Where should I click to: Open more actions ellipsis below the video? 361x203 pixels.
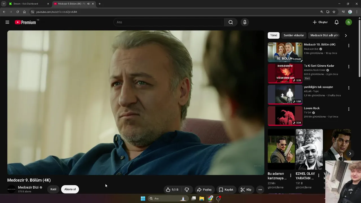(260, 189)
